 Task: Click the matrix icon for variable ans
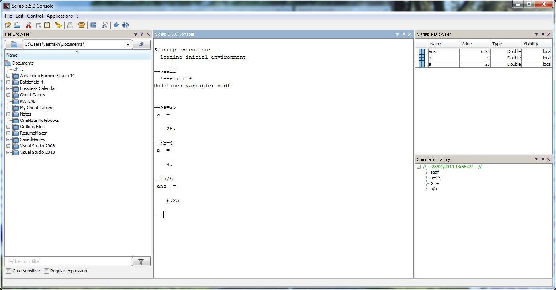422,51
